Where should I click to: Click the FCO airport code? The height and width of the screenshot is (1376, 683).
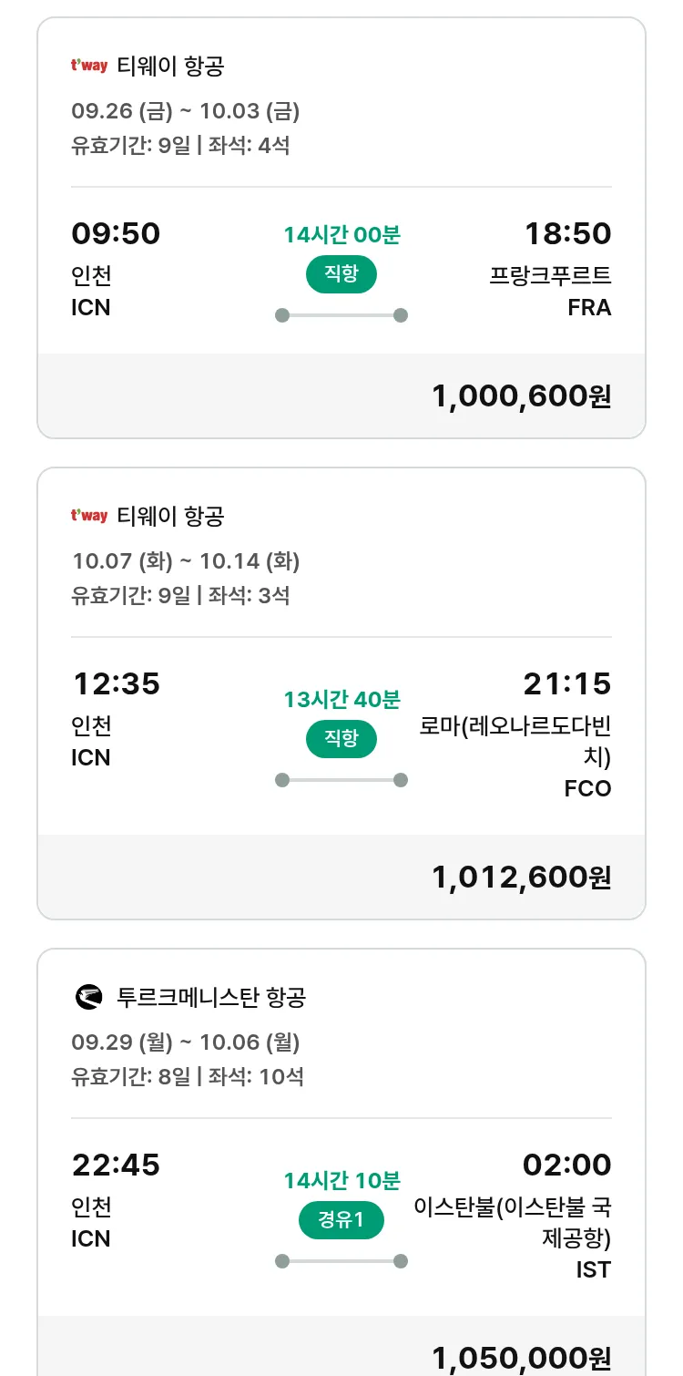[587, 788]
